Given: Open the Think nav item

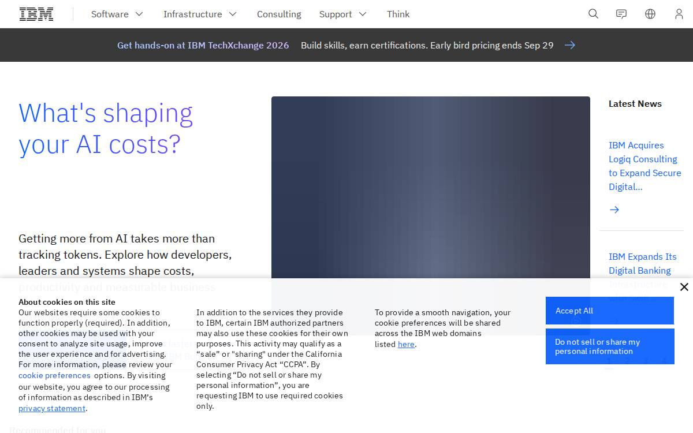Looking at the screenshot, I should pos(398,14).
